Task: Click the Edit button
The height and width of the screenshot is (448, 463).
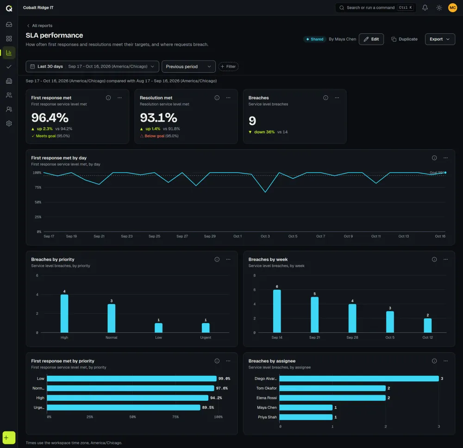Action: (371, 39)
